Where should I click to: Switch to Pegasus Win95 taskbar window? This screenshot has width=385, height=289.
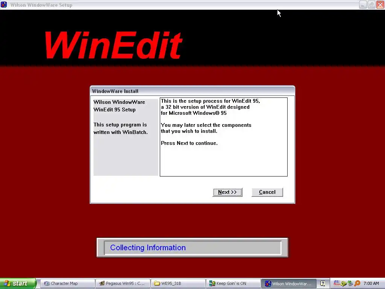click(122, 283)
